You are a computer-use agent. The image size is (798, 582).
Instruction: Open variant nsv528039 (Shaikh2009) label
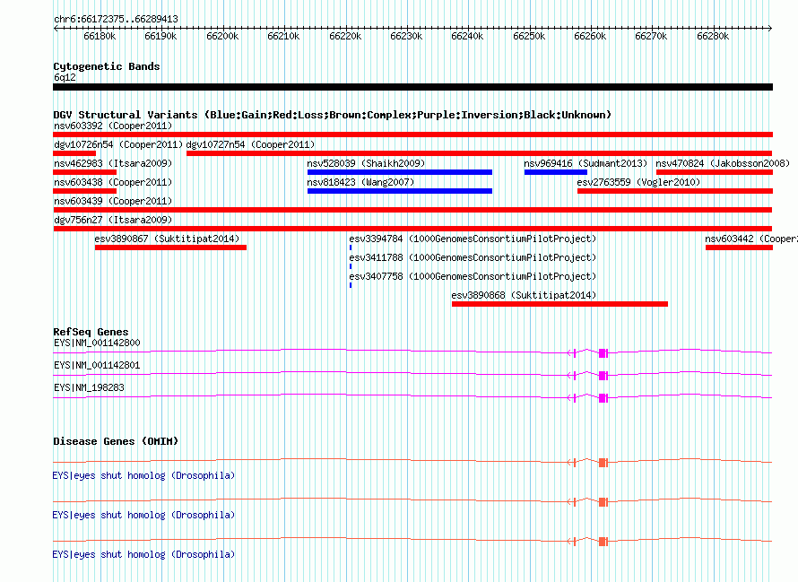pyautogui.click(x=366, y=163)
